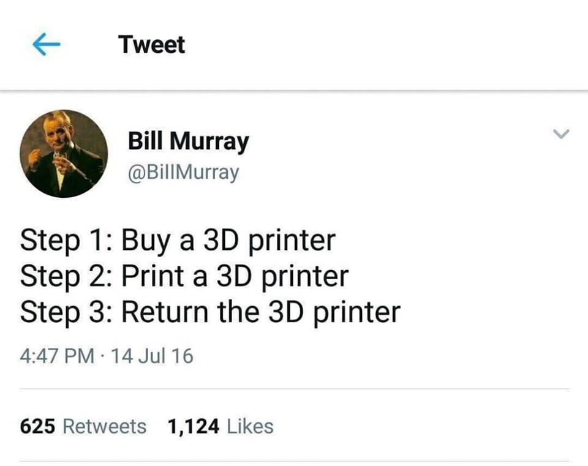Open the Retweets label list

click(104, 426)
